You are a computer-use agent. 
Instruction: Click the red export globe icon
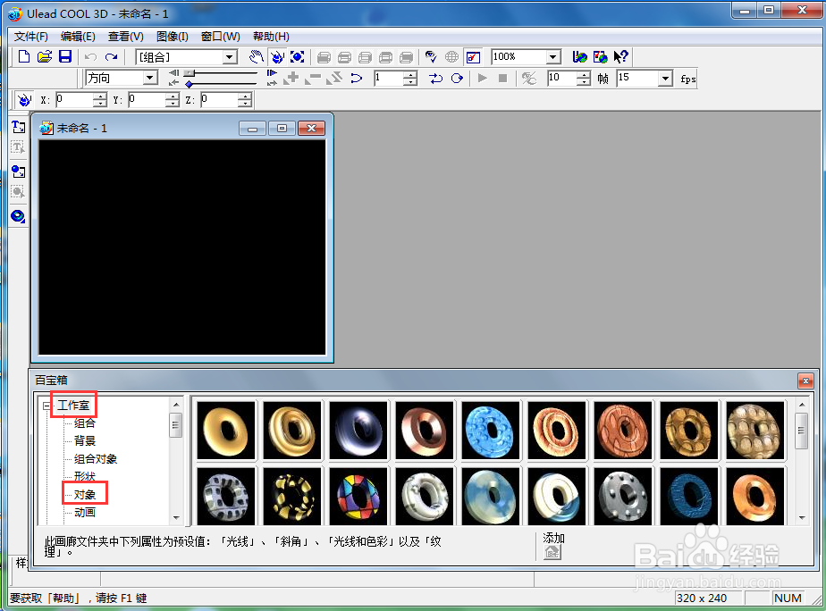601,57
